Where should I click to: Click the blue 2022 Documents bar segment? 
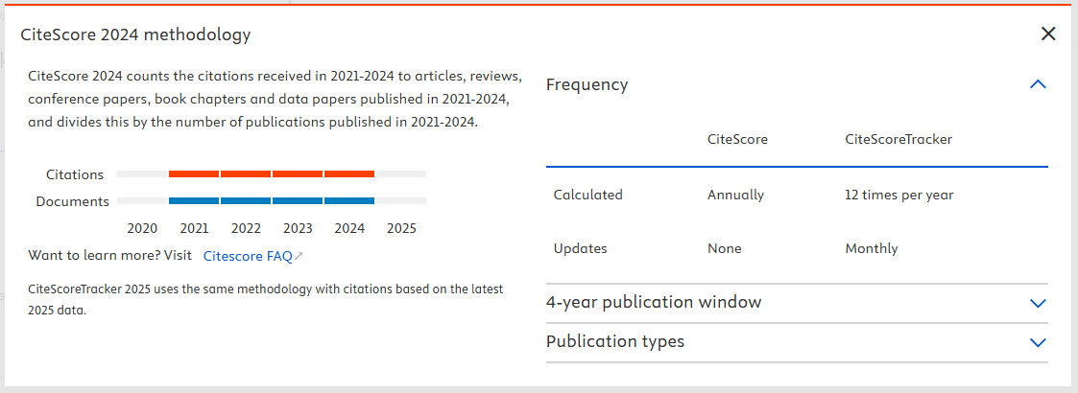(246, 201)
